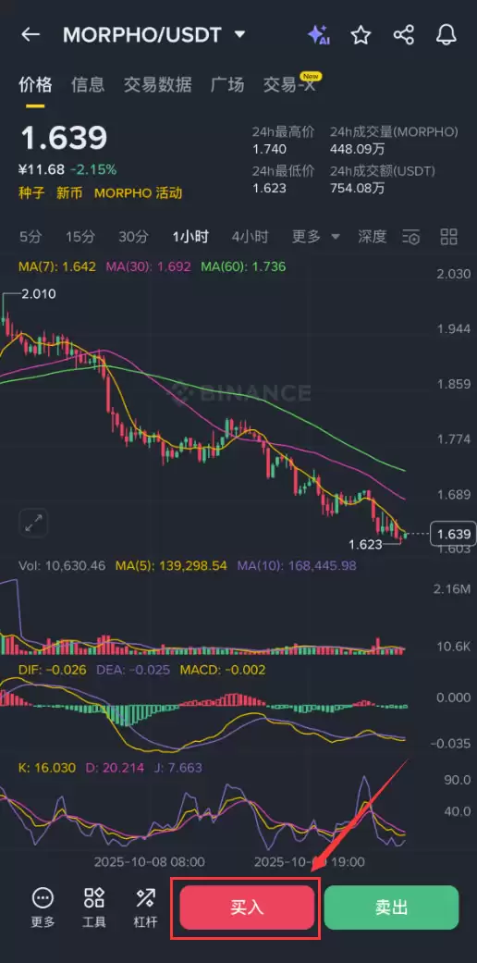The height and width of the screenshot is (963, 477).
Task: Open the AI sparkle assistant icon
Action: (319, 35)
